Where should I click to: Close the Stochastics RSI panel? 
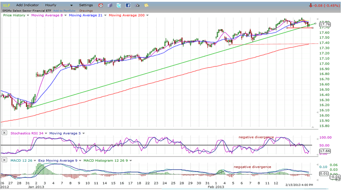pyautogui.click(x=4, y=133)
